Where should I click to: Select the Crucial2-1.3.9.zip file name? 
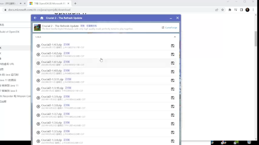point(51,97)
